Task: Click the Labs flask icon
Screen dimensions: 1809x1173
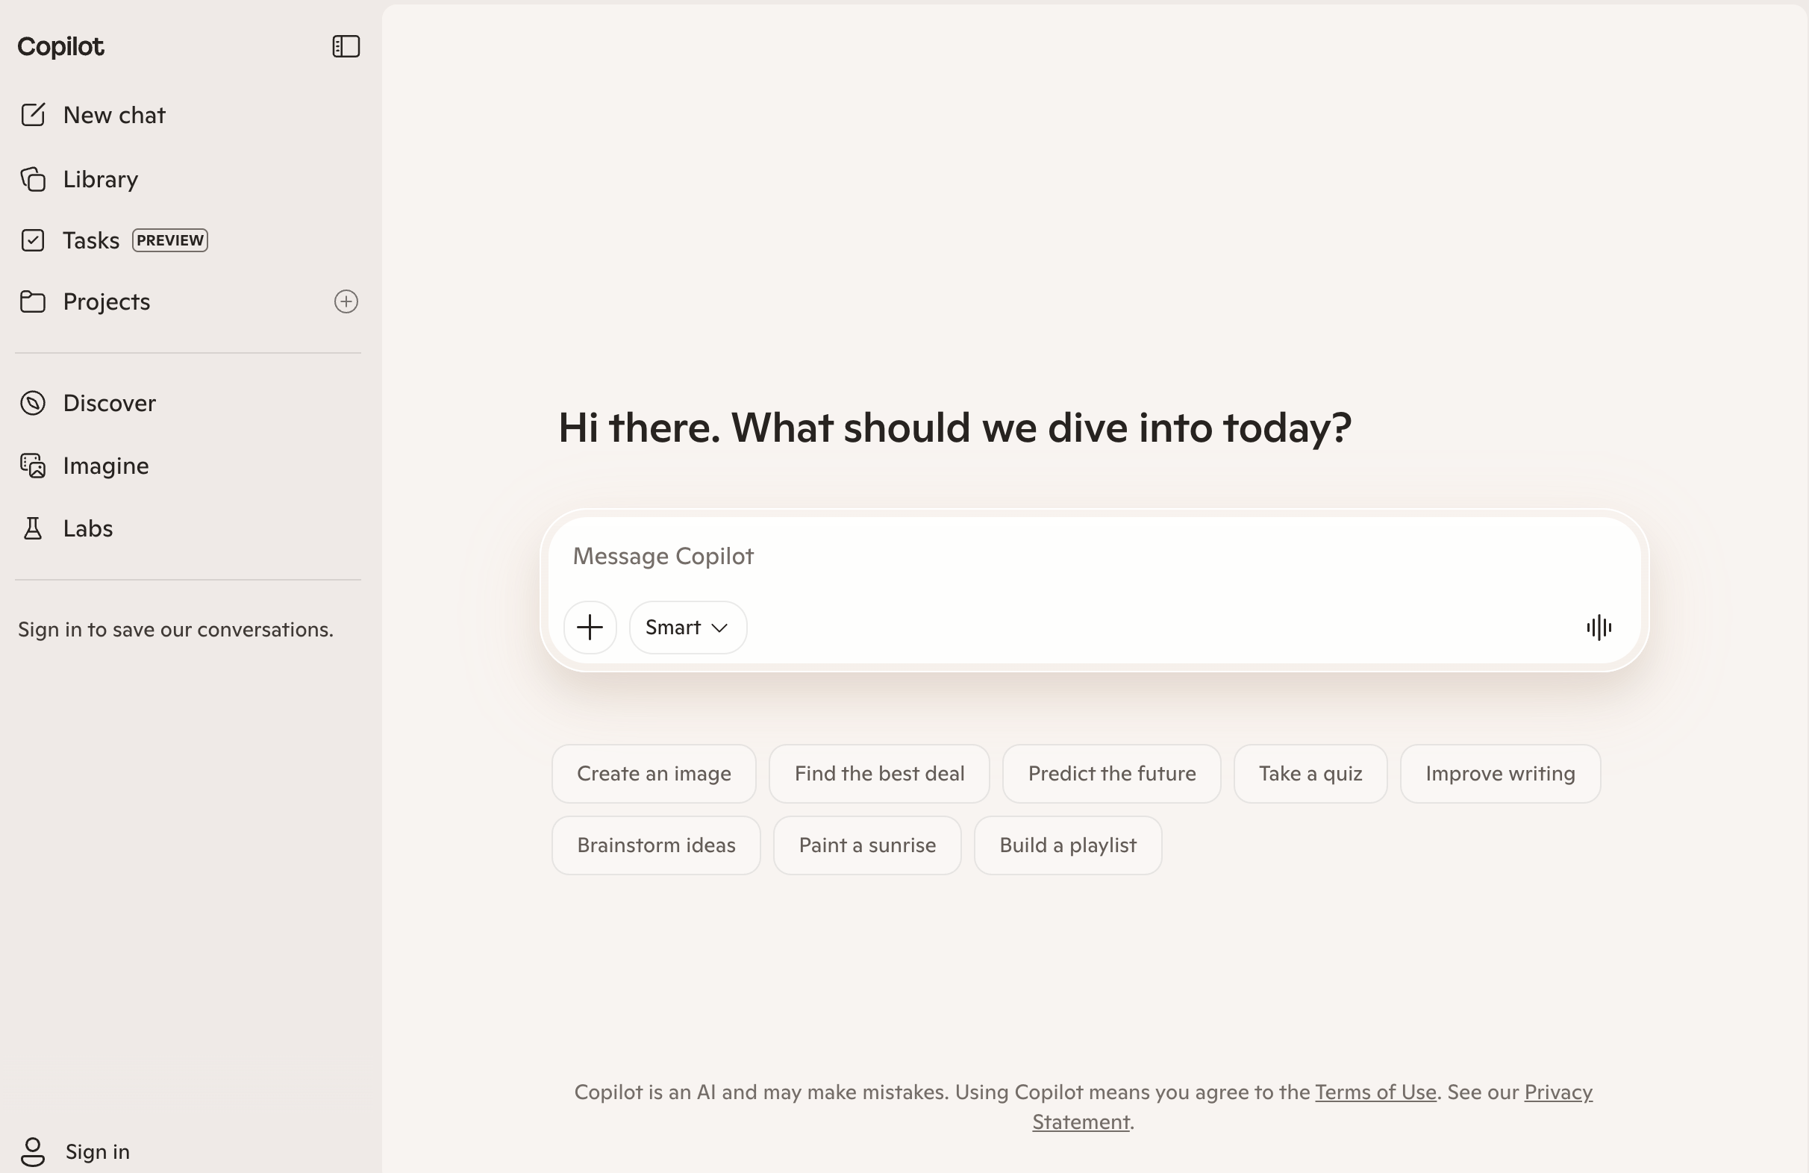Action: tap(33, 528)
